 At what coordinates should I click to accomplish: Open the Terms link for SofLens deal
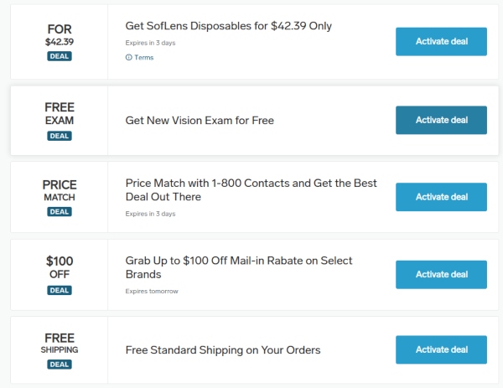point(143,58)
